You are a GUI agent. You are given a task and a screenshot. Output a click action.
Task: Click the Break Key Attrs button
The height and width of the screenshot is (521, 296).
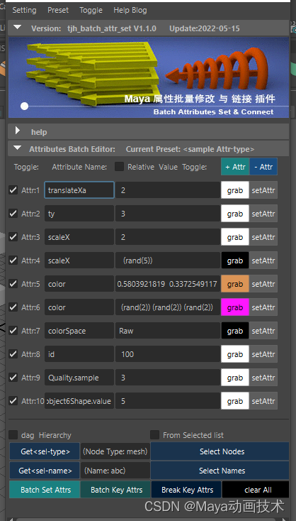(187, 490)
